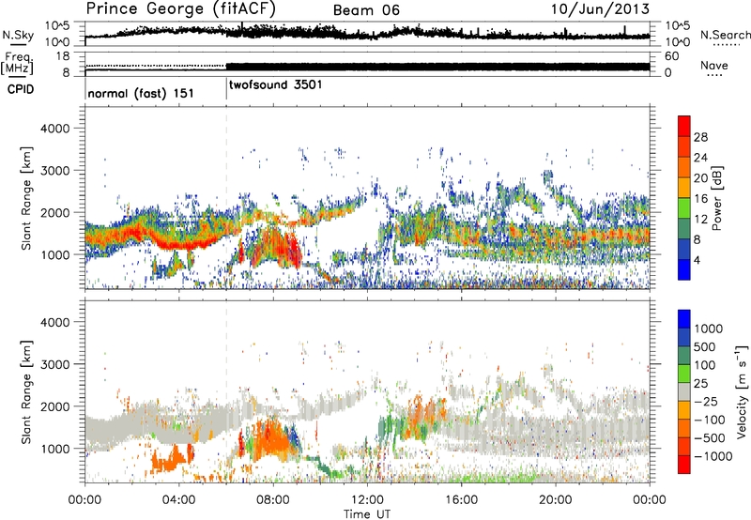
Task: Click the 'Prince George (fitACF)' title
Action: [180, 9]
